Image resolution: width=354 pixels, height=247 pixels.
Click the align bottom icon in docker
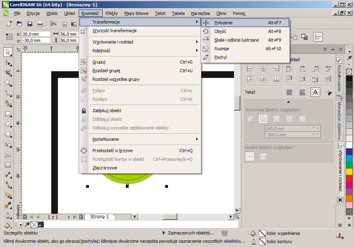pyautogui.click(x=277, y=78)
